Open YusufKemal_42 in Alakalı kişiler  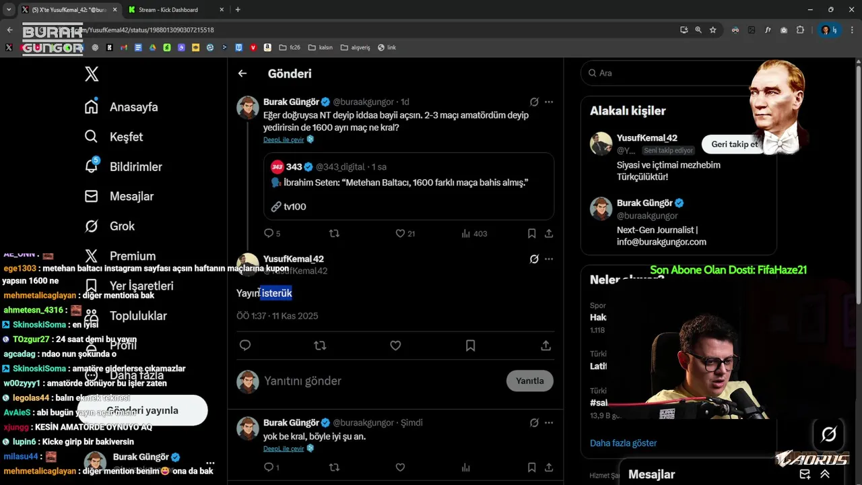646,138
